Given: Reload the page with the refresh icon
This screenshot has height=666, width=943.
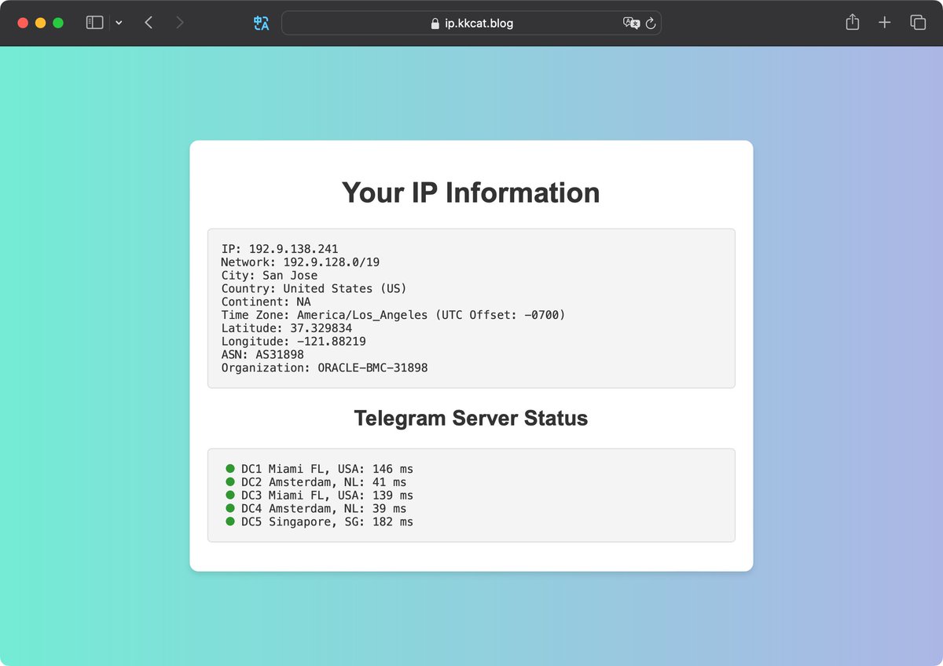Looking at the screenshot, I should 651,24.
